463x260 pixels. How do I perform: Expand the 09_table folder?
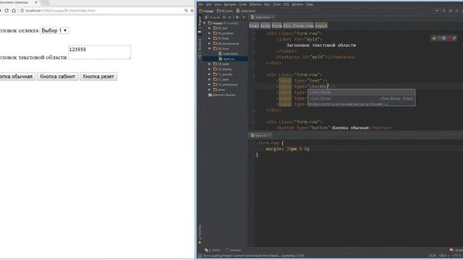[x=210, y=64]
